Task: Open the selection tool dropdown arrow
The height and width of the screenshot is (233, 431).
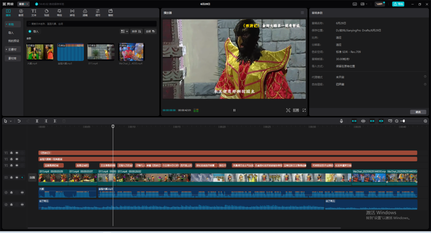Action: click(11, 121)
